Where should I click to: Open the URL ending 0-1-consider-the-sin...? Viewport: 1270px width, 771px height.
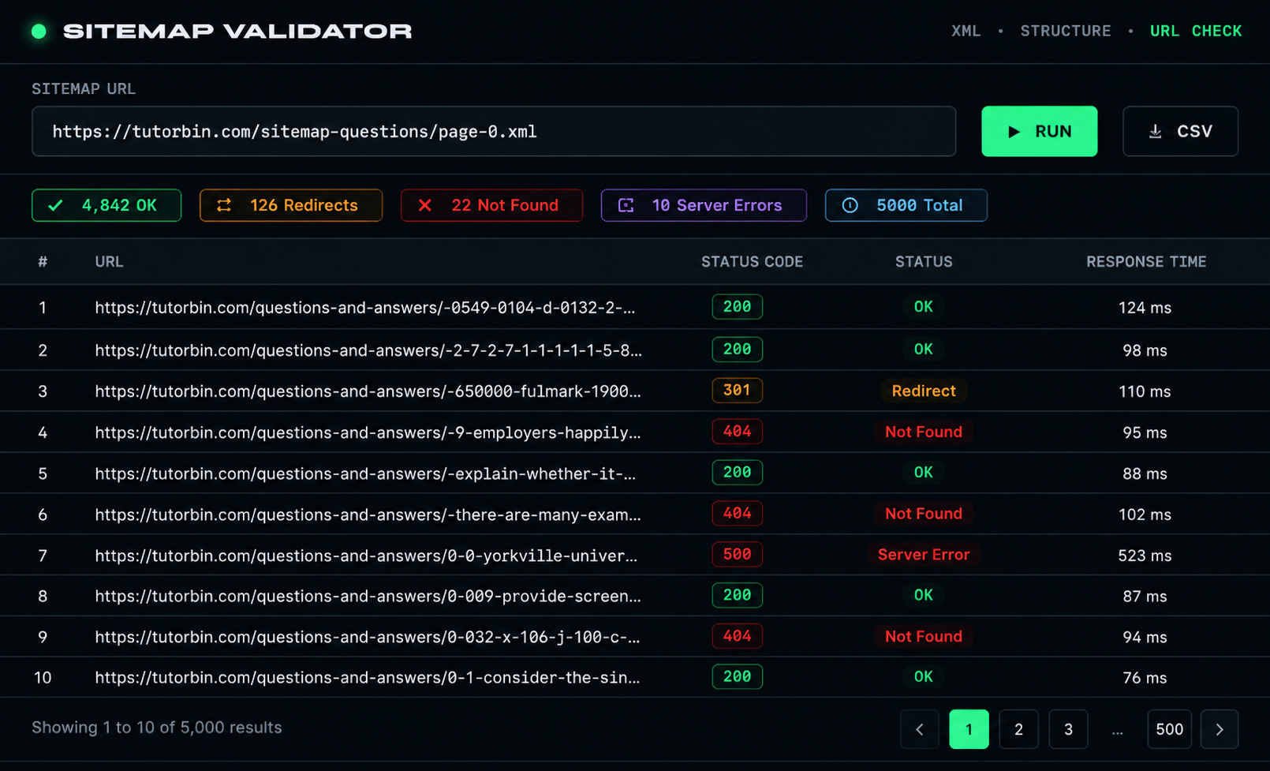[x=368, y=678]
